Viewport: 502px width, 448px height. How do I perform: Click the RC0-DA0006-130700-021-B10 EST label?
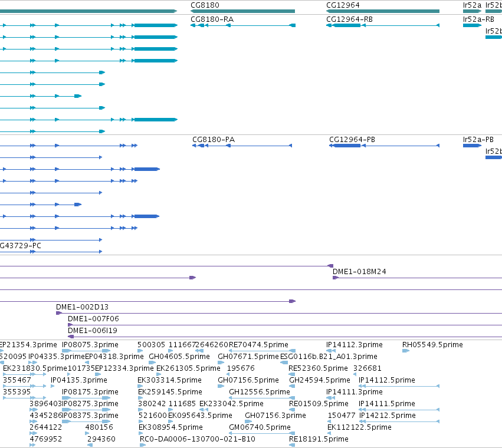(198, 439)
